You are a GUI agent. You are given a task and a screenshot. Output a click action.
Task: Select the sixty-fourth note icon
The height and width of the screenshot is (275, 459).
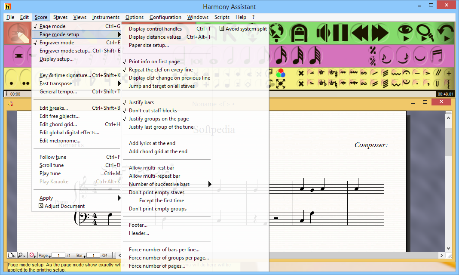315,55
